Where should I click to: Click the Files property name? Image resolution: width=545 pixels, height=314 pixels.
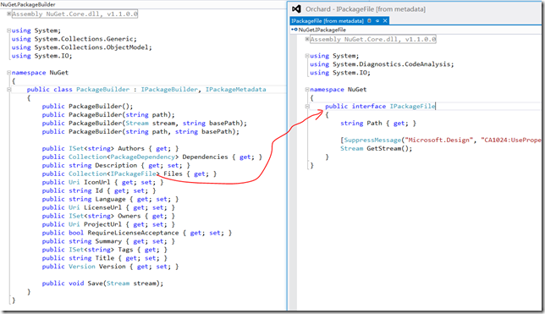click(x=173, y=174)
